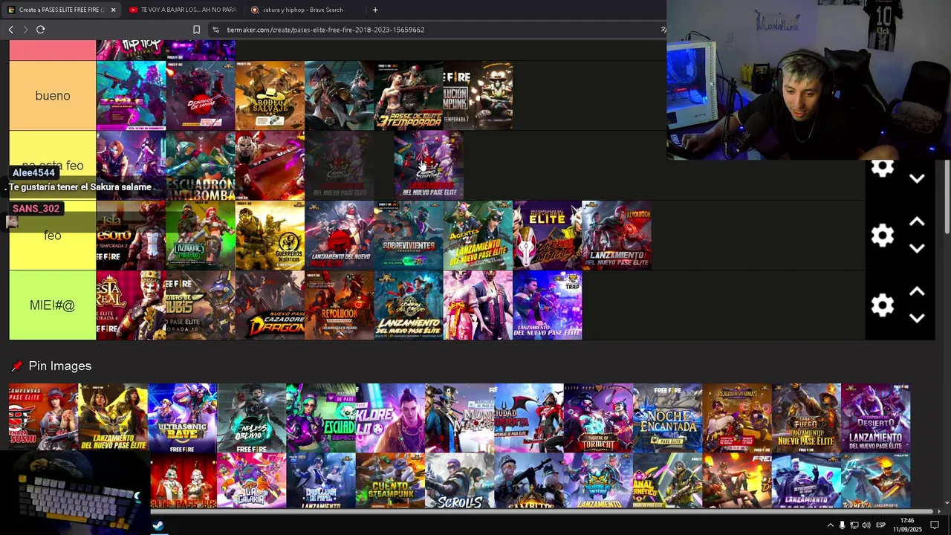Open Steam from the taskbar
951x535 pixels.
tap(158, 525)
